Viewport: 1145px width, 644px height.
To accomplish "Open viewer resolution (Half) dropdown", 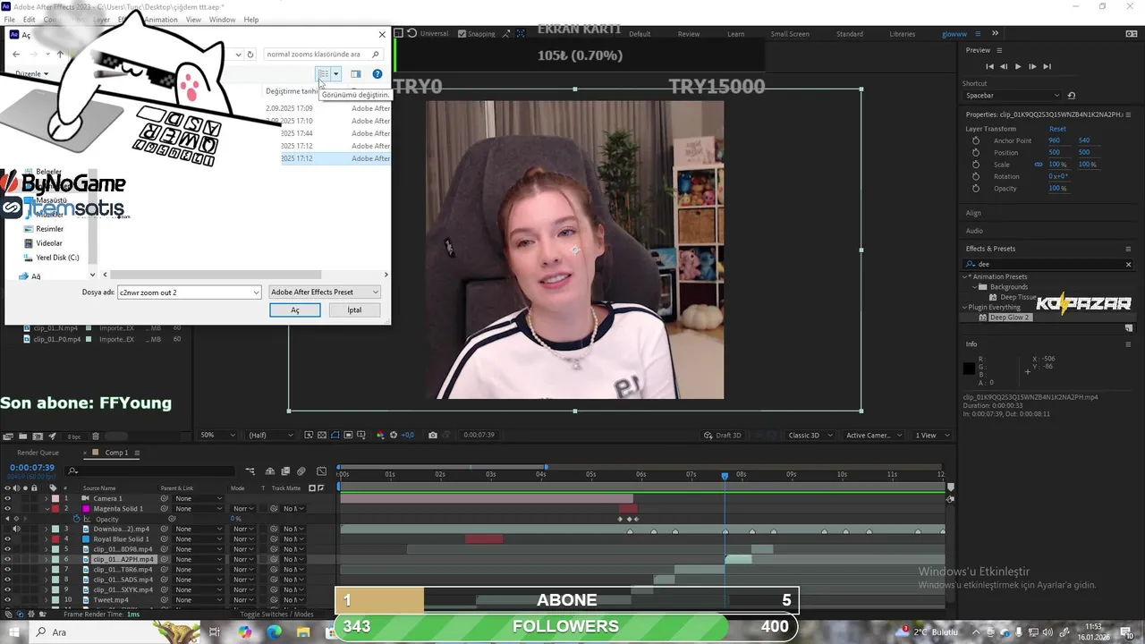I will (x=270, y=435).
